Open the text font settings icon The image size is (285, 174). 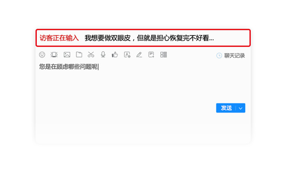click(127, 54)
